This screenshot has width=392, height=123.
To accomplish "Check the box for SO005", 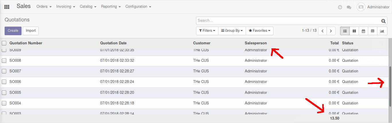I will [x=4, y=93].
